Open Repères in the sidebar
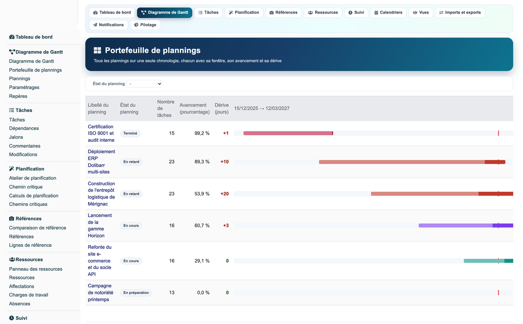Screen dimensions: 523x324 coord(18,96)
